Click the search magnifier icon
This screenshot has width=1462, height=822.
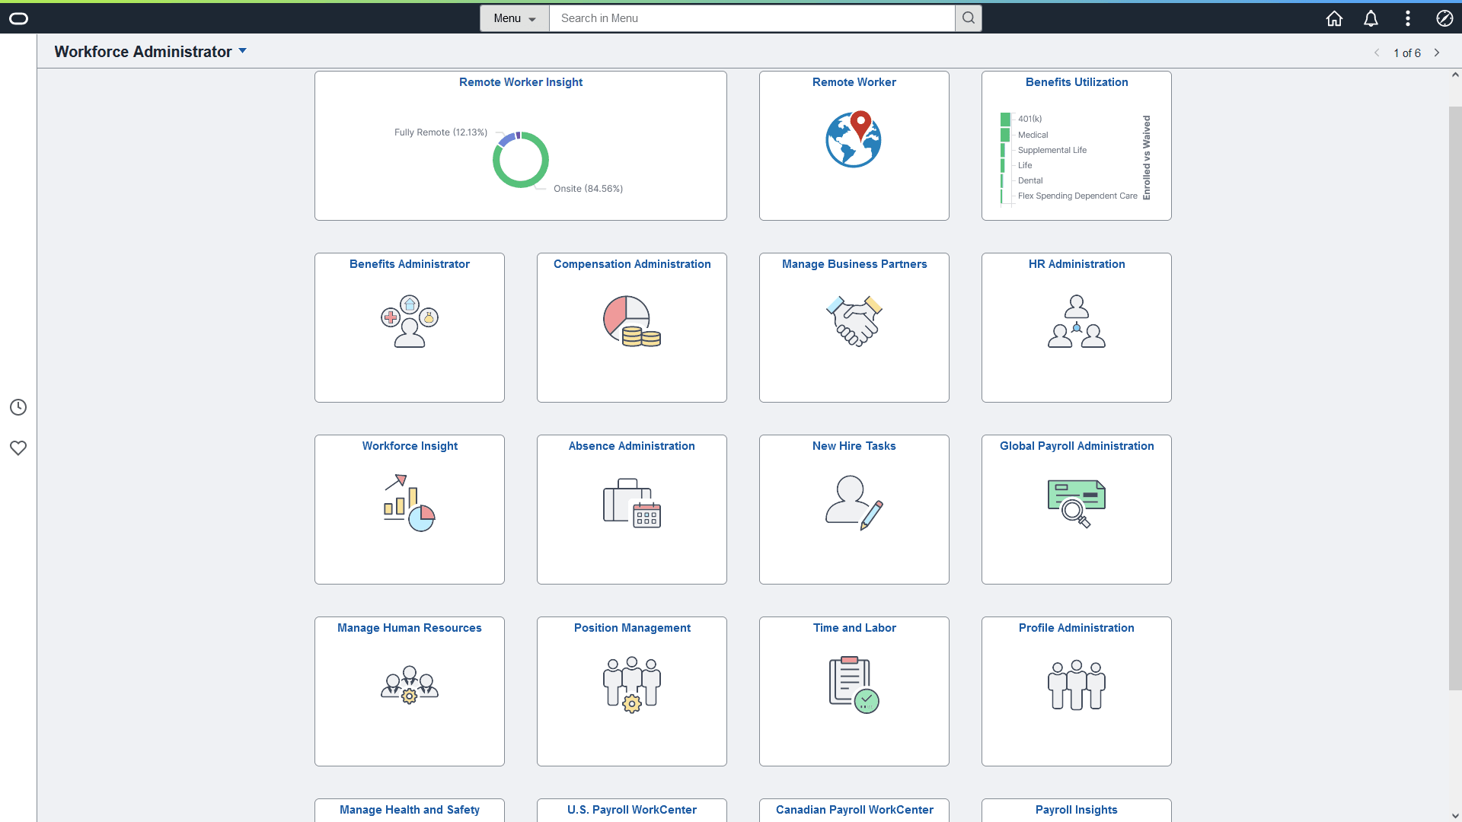click(968, 18)
